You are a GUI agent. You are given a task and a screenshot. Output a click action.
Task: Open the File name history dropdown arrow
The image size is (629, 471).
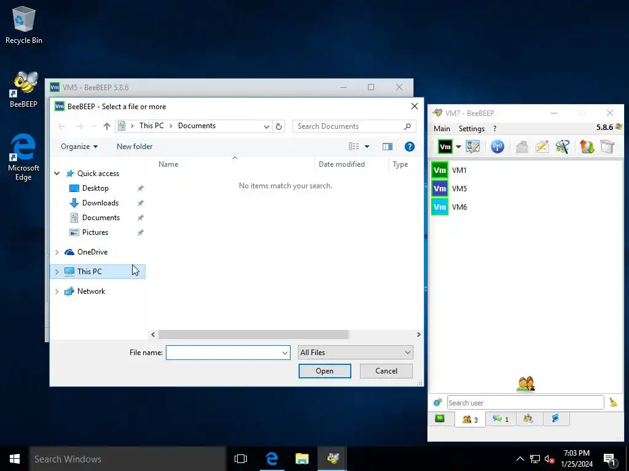[x=285, y=353]
